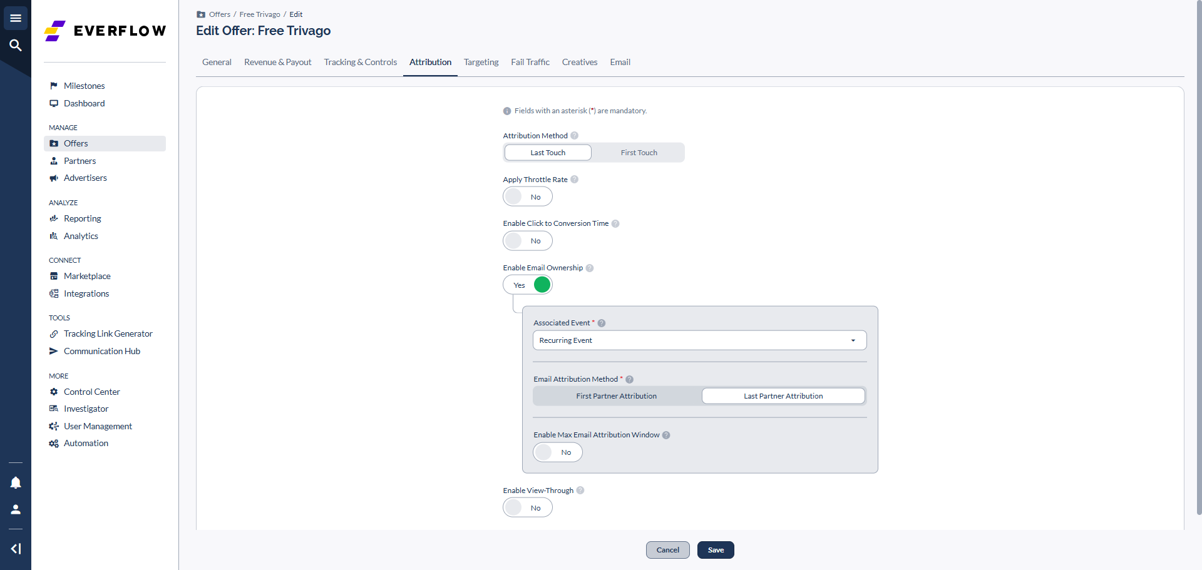Open the Creatives tab
Viewport: 1202px width, 570px height.
coord(580,62)
